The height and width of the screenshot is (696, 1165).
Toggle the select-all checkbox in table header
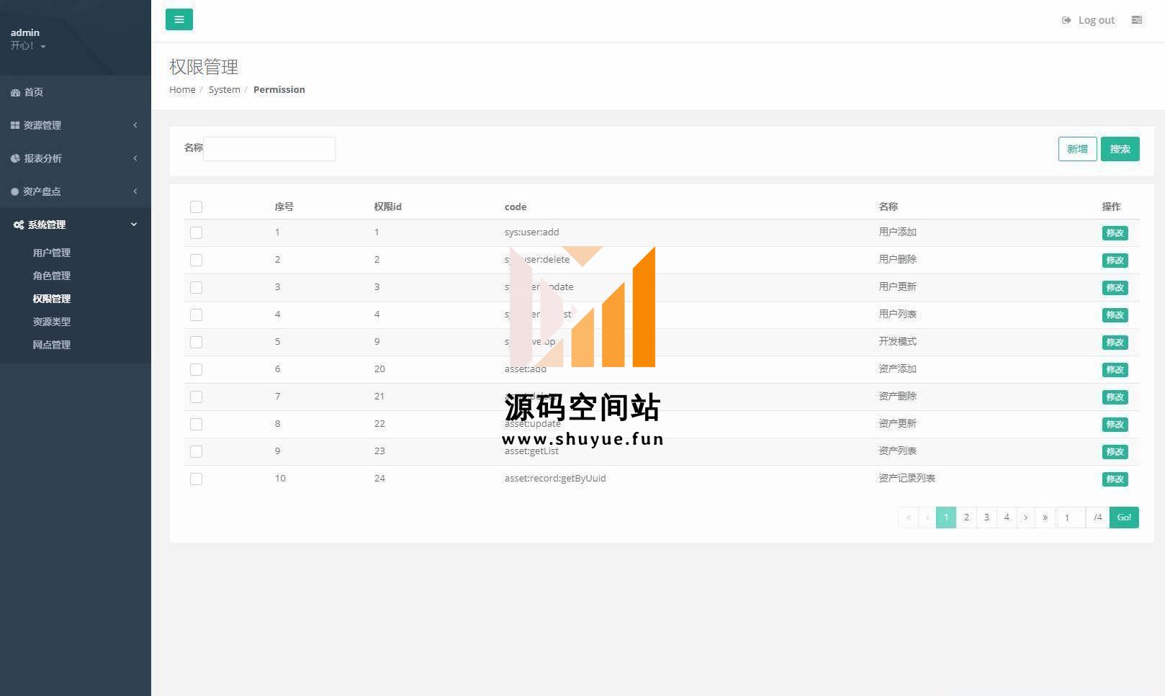[x=196, y=207]
